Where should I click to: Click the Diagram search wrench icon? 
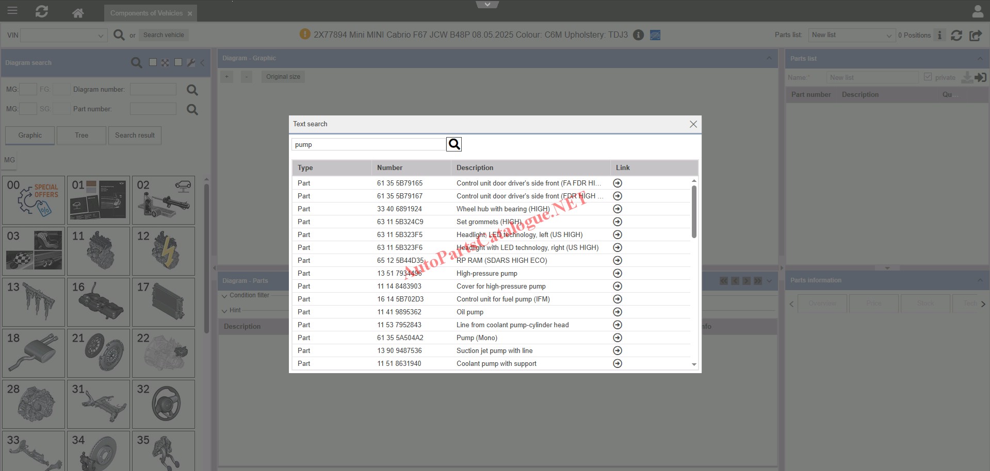click(x=191, y=63)
